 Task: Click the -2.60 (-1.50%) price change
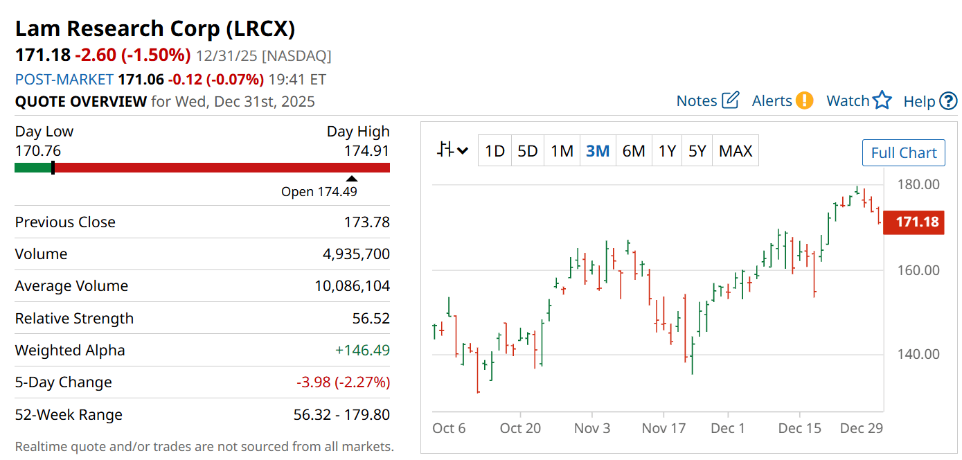[132, 55]
